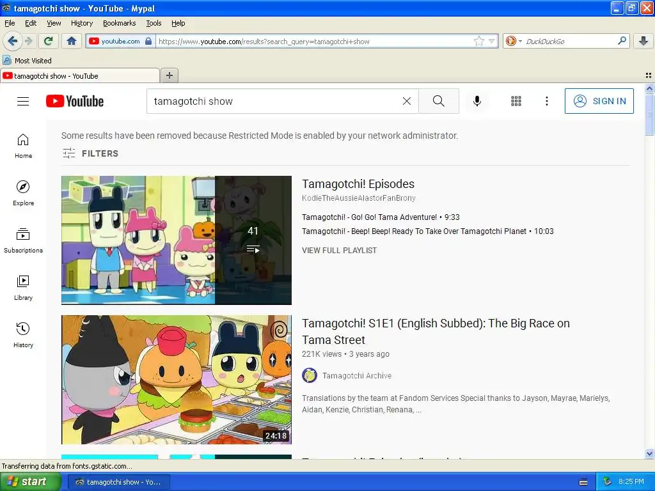Go back with browser Back arrow

pos(12,41)
